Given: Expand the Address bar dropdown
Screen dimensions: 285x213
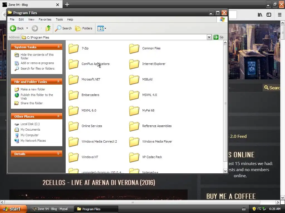Looking at the screenshot, I should (209, 37).
